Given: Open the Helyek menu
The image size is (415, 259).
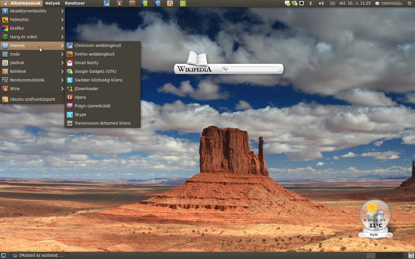Looking at the screenshot, I should click(53, 3).
